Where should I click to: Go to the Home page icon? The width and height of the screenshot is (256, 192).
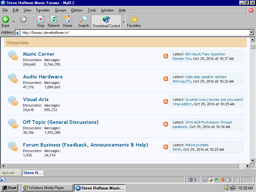pyautogui.click(x=68, y=19)
